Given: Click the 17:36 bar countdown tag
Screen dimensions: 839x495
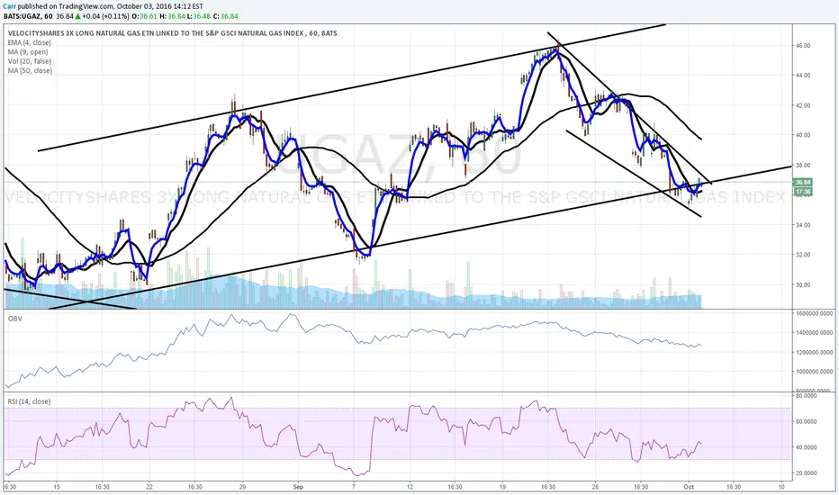Looking at the screenshot, I should point(803,191).
